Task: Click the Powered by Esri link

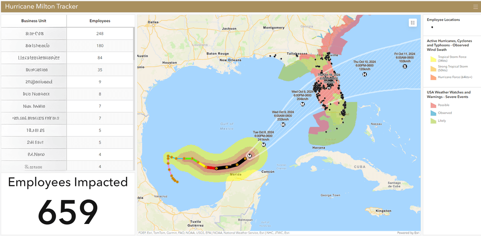Action: coord(408,233)
